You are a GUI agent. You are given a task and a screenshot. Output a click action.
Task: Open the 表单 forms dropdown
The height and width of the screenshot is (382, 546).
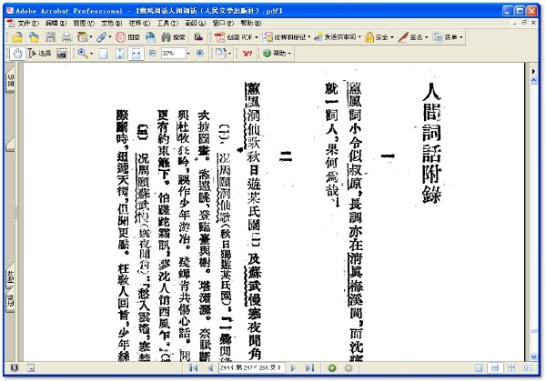[460, 37]
